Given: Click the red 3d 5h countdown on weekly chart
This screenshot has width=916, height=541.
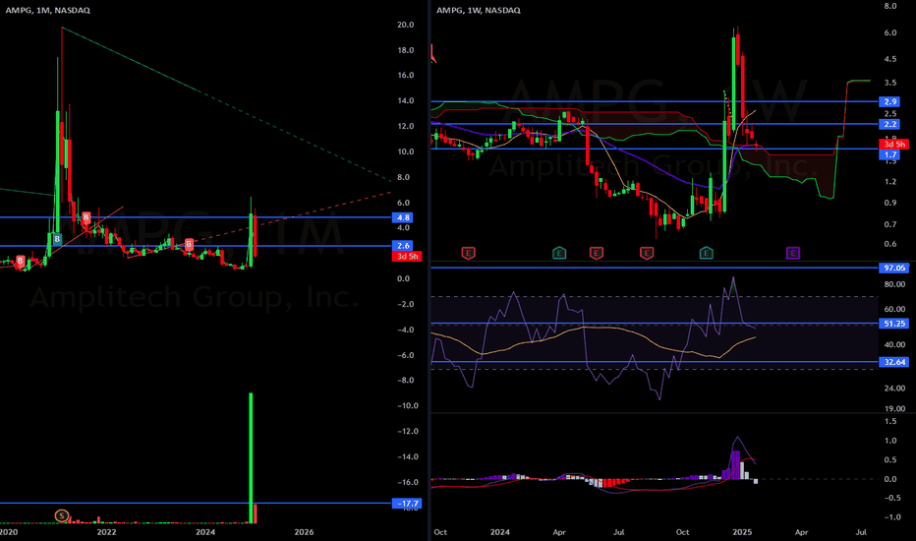Looking at the screenshot, I should [x=893, y=144].
